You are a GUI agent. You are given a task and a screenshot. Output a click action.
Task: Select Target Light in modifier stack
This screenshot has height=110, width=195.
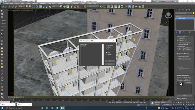[x=185, y=19]
